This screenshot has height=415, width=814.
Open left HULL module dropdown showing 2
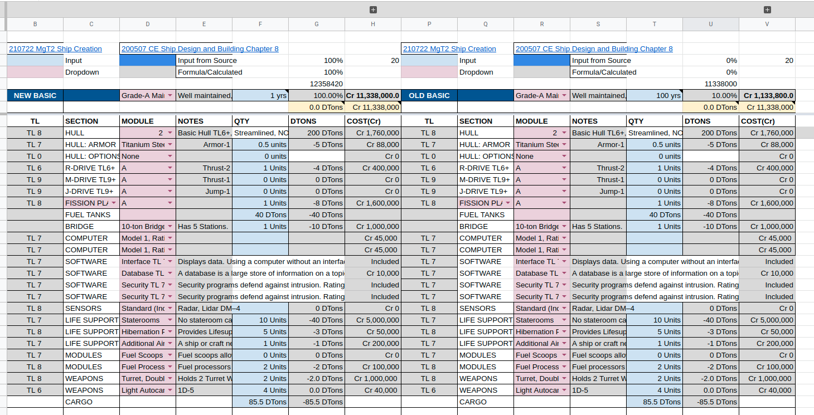coord(169,133)
